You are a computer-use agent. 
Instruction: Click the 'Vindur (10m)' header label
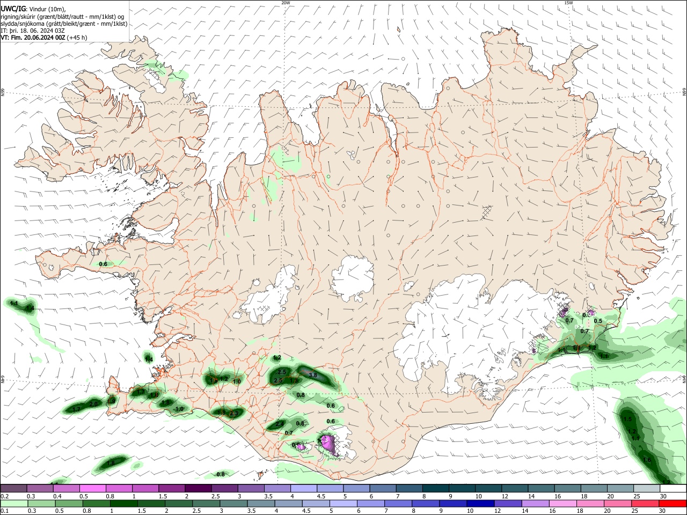[47, 9]
